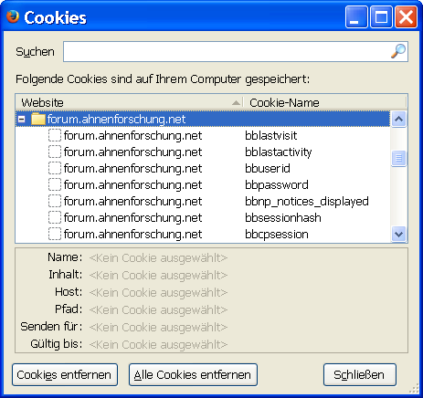Sort by the Website column header
Viewport: 423px width, 398px height.
click(130, 102)
